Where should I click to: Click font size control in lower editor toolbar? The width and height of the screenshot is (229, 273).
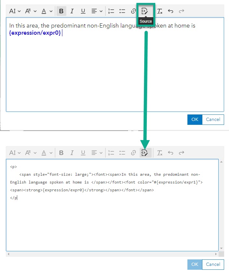click(x=15, y=153)
